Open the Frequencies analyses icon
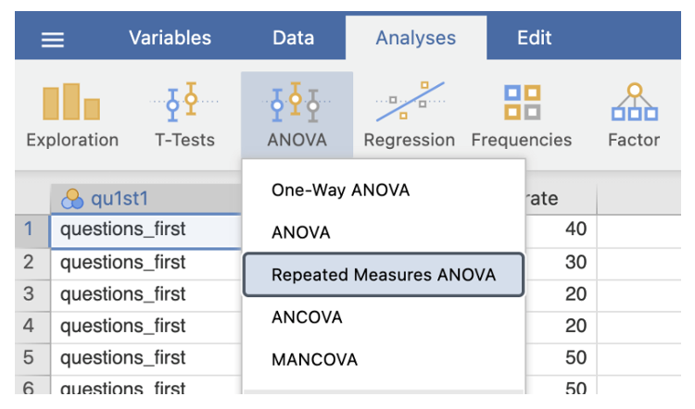The height and width of the screenshot is (409, 695). pos(521,115)
